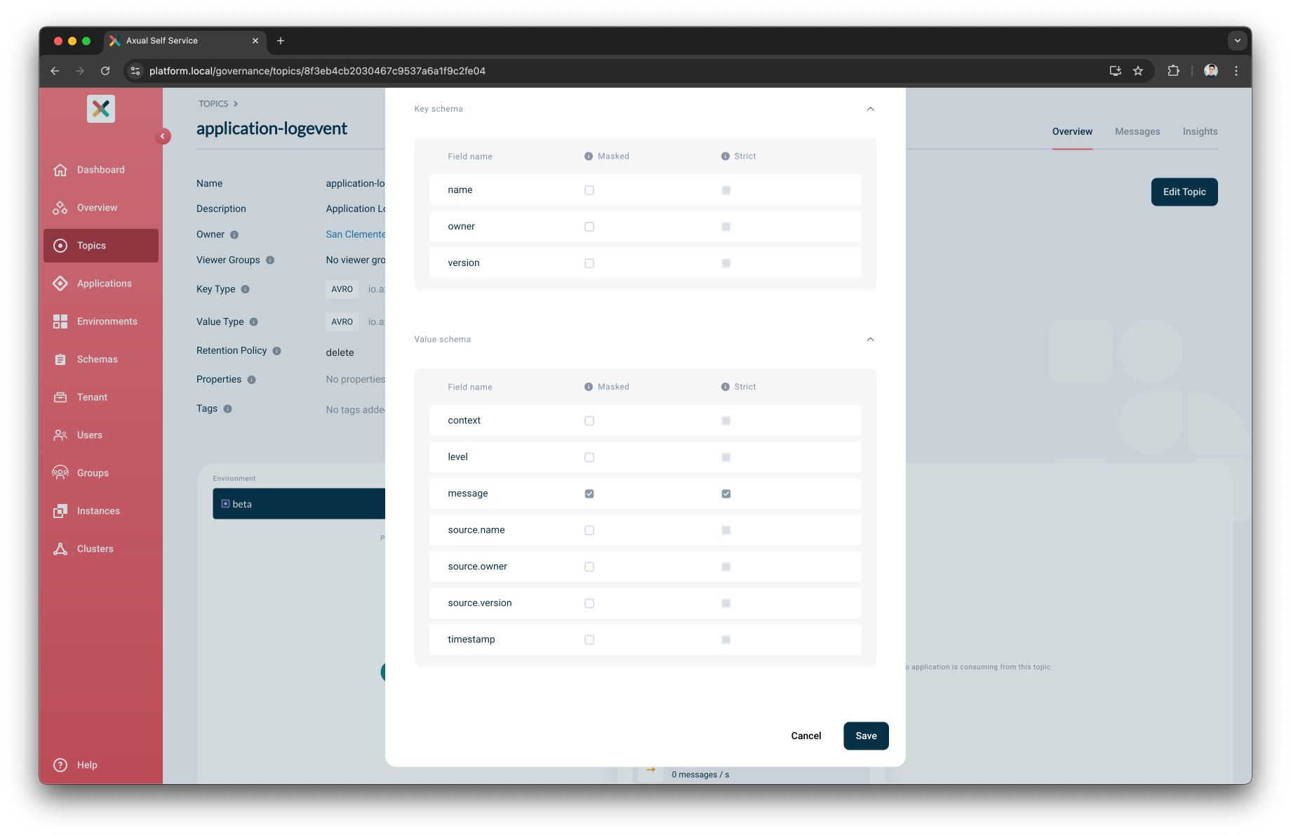Click the Groups sidebar icon

pyautogui.click(x=60, y=473)
